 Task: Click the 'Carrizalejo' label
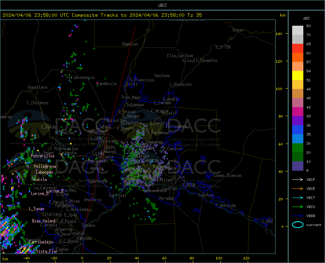pyautogui.click(x=41, y=242)
